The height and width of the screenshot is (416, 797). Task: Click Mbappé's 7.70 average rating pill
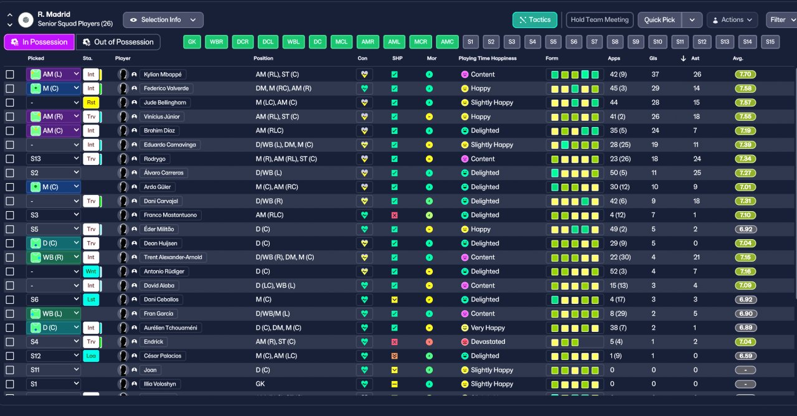pos(745,74)
